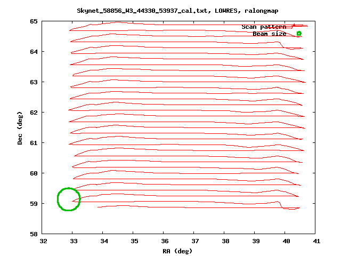Click the y-axis tick label 64
Image resolution: width=341 pixels, height=256 pixels.
point(34,52)
